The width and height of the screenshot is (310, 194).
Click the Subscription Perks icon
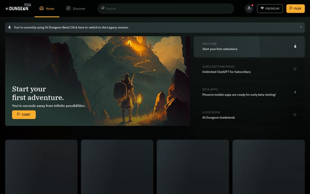click(295, 69)
